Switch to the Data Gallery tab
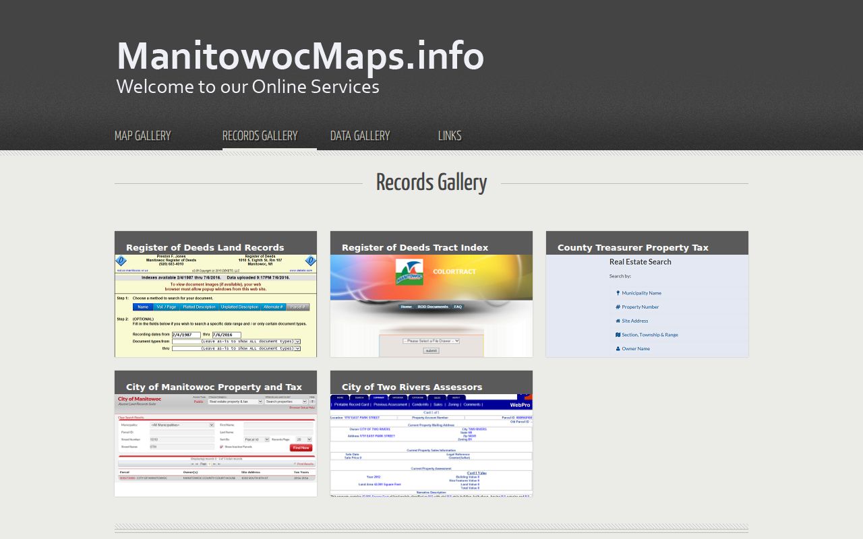This screenshot has height=539, width=863. (360, 135)
